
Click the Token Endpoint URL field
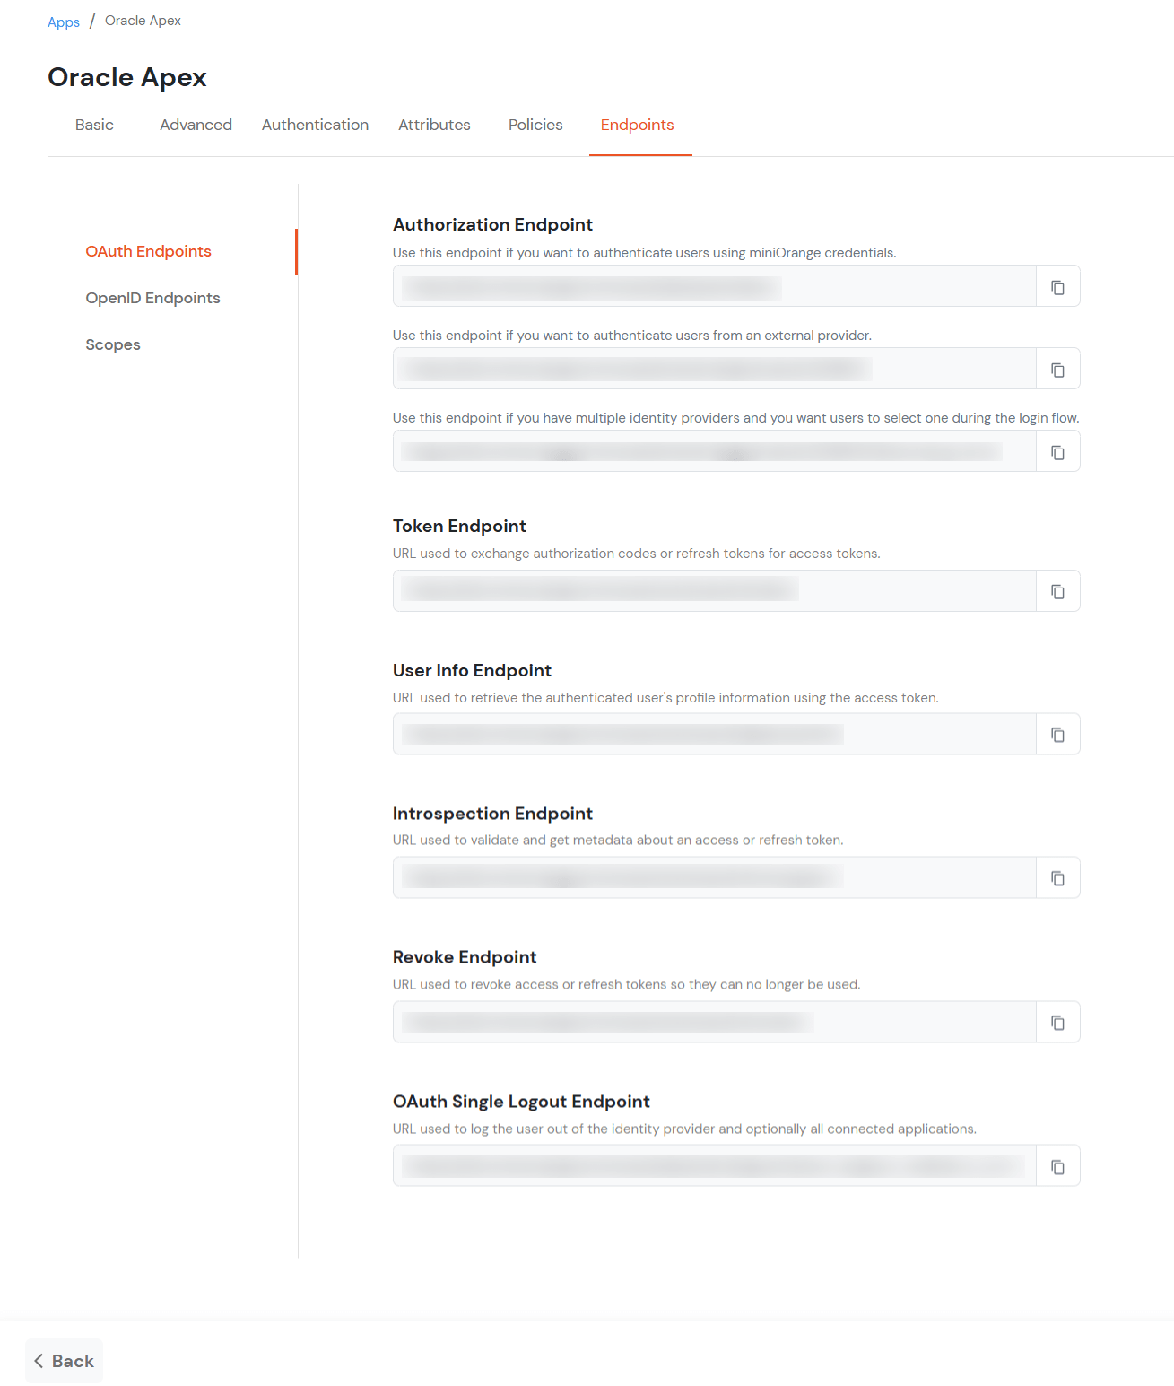click(715, 591)
